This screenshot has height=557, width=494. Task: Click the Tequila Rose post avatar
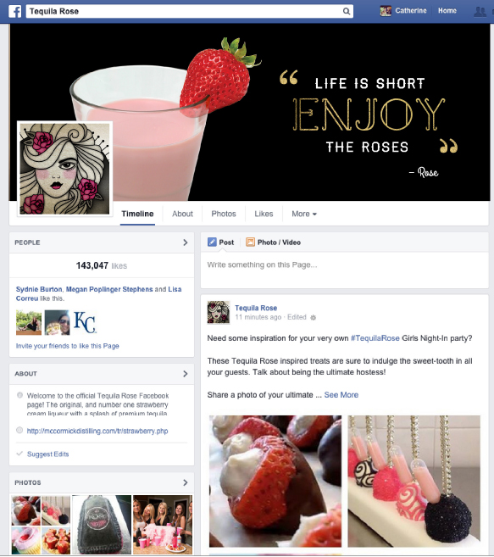pos(219,313)
